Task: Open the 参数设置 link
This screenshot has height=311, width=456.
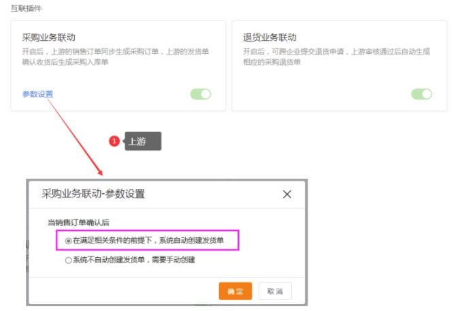Action: pos(37,94)
